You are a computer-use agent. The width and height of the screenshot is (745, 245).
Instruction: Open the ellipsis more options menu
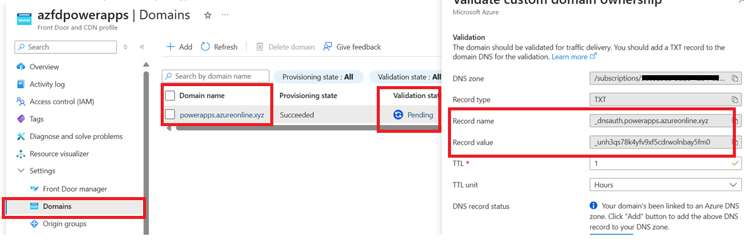click(x=225, y=15)
